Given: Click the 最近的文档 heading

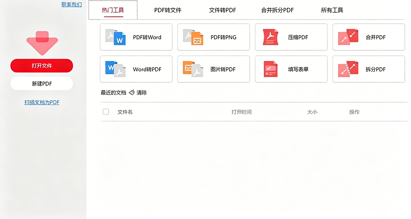Looking at the screenshot, I should [113, 92].
